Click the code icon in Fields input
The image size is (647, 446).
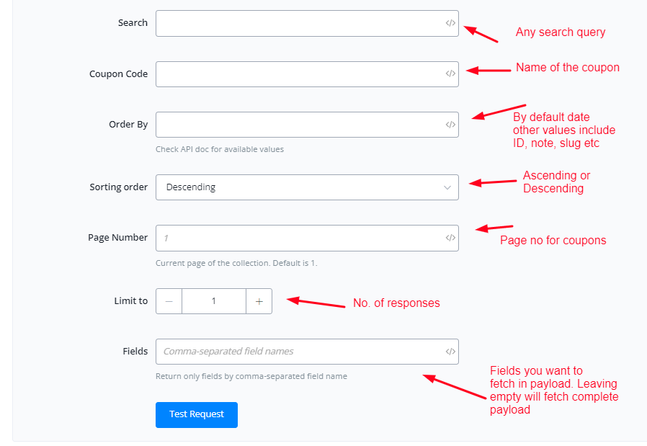pyautogui.click(x=450, y=352)
